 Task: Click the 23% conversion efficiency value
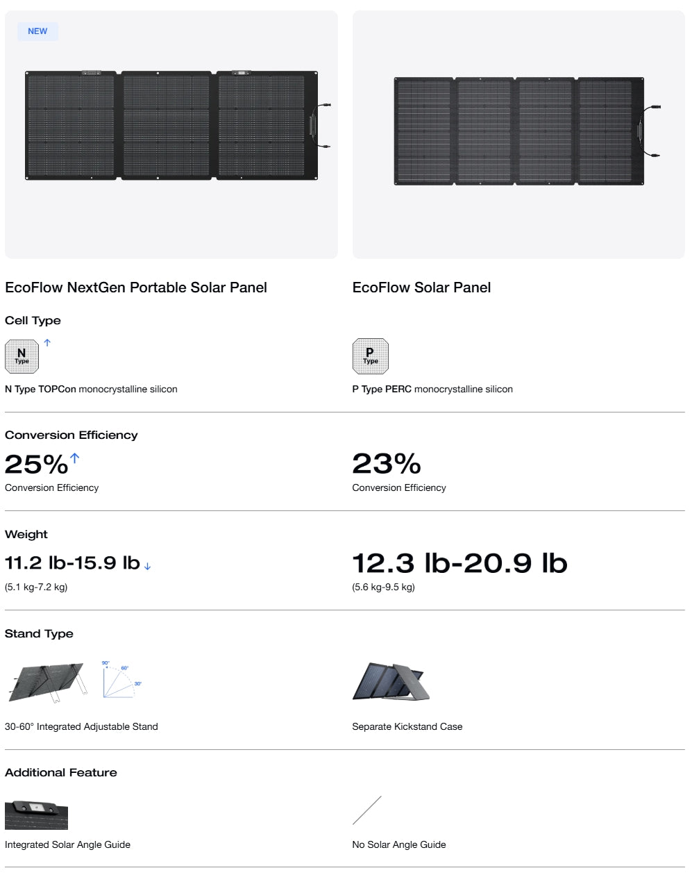[387, 465]
